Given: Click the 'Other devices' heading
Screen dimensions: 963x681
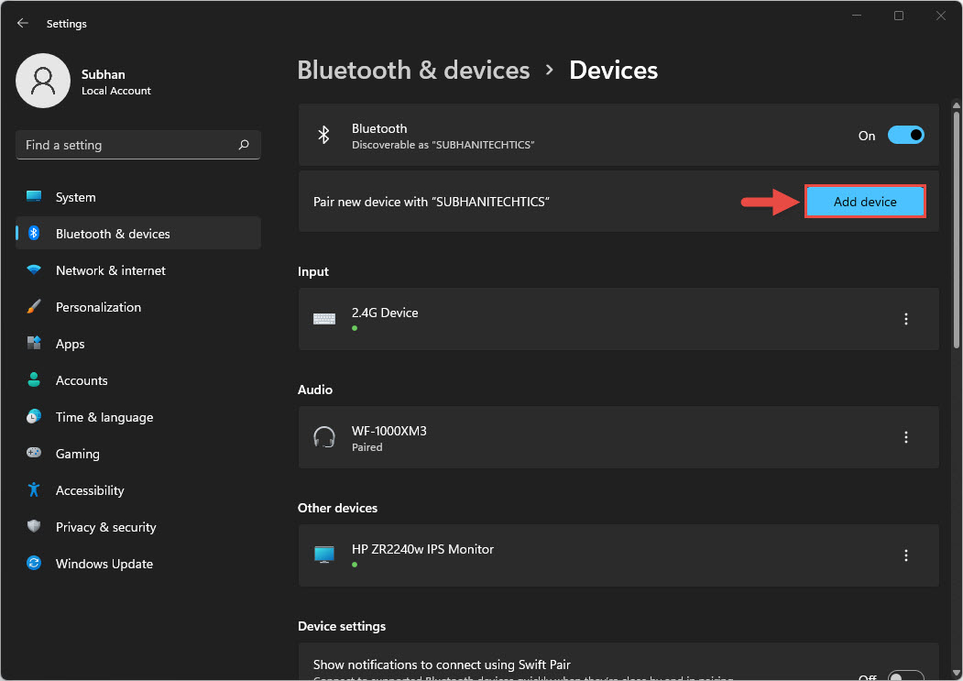Looking at the screenshot, I should coord(337,508).
